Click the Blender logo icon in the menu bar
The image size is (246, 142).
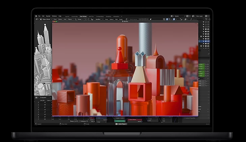pyautogui.click(x=36, y=16)
